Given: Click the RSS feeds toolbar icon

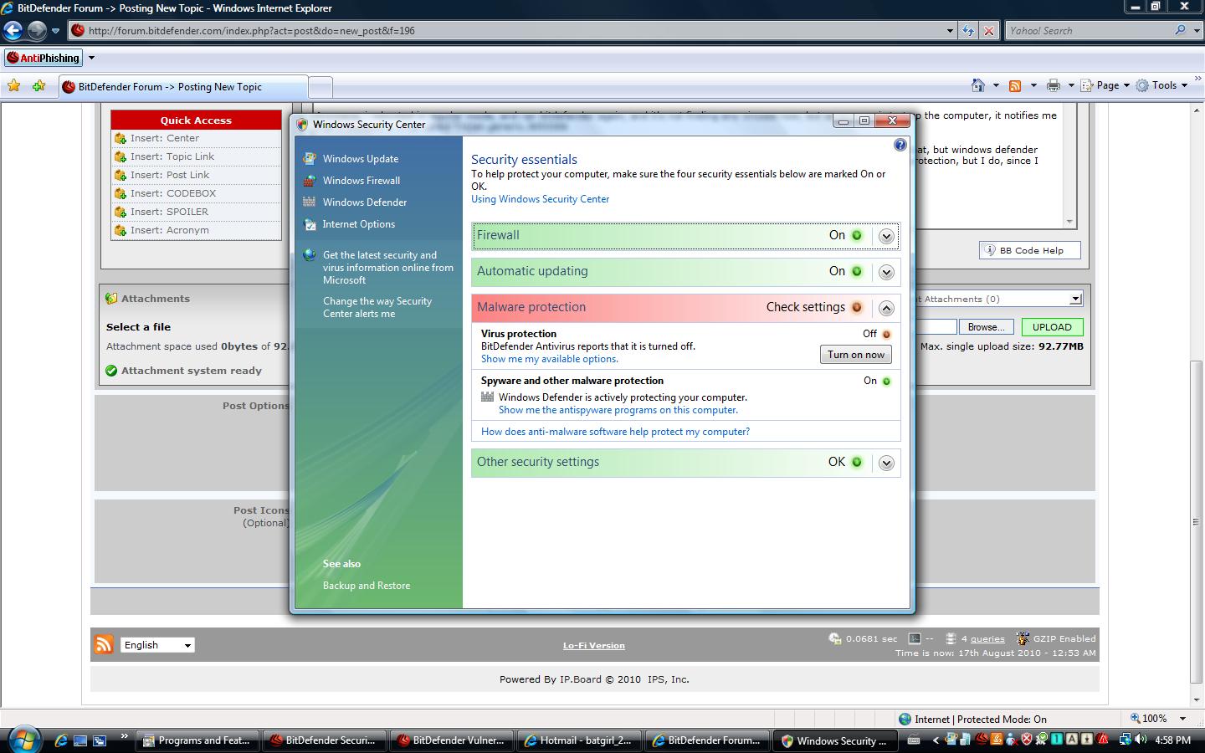Looking at the screenshot, I should click(1015, 85).
